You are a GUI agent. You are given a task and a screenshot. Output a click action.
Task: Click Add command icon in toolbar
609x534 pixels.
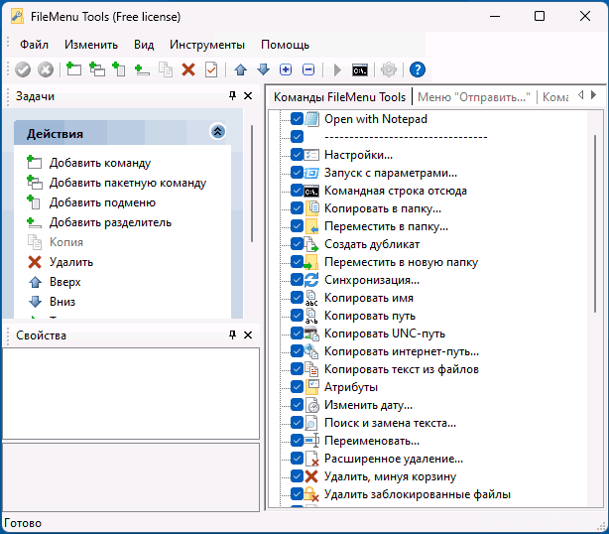tap(73, 69)
